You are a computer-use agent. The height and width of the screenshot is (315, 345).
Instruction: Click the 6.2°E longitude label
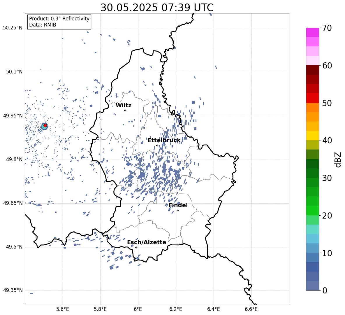(x=176, y=309)
